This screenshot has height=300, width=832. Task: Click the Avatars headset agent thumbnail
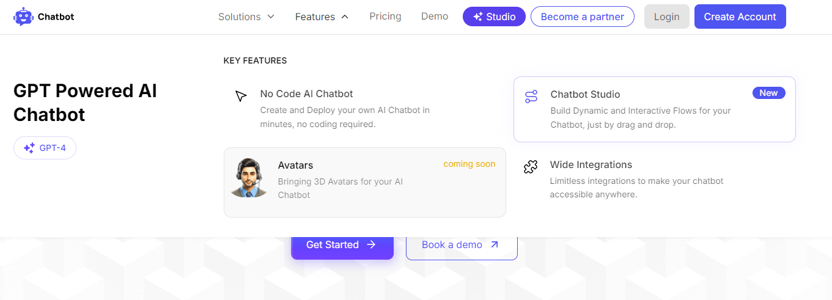(x=249, y=178)
